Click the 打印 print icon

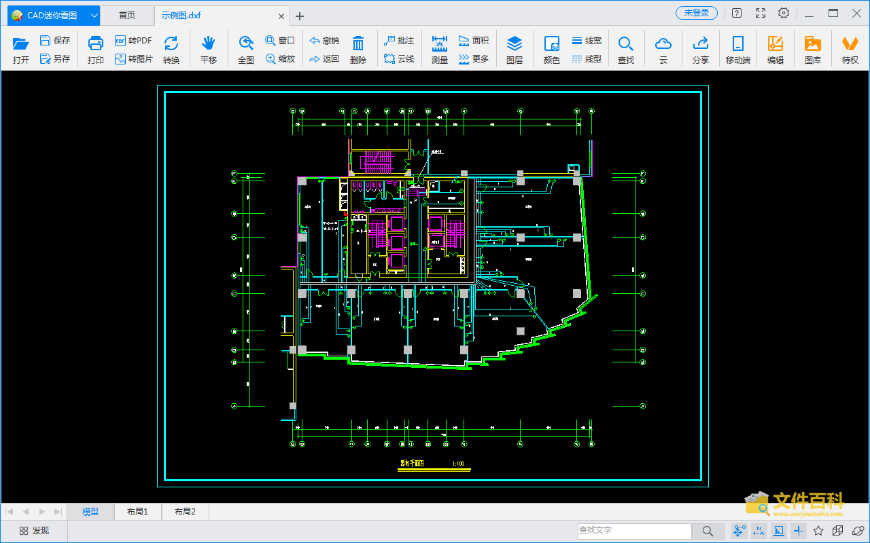pyautogui.click(x=96, y=43)
